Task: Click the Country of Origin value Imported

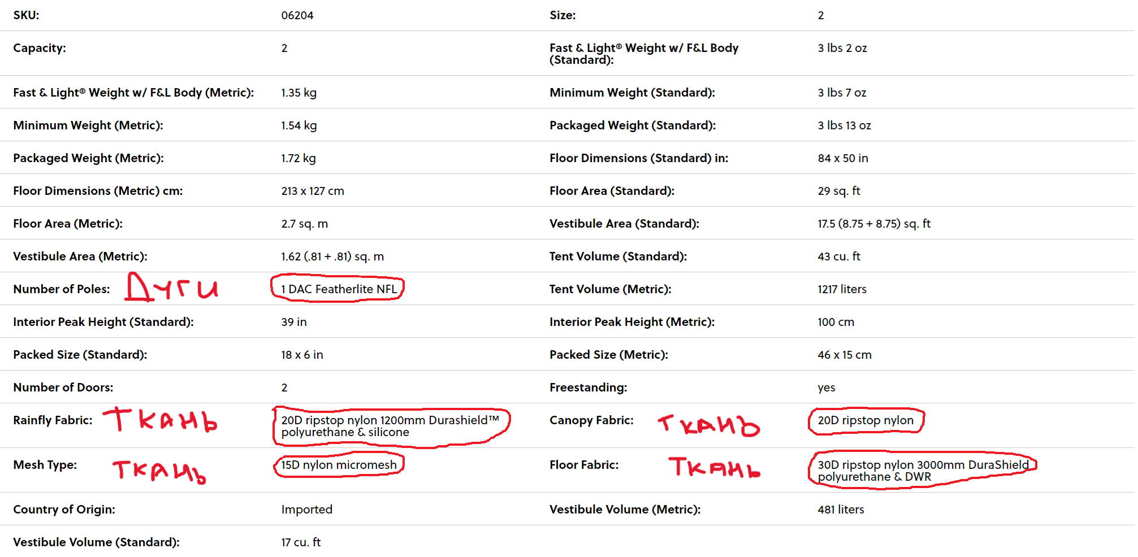Action: [x=306, y=509]
